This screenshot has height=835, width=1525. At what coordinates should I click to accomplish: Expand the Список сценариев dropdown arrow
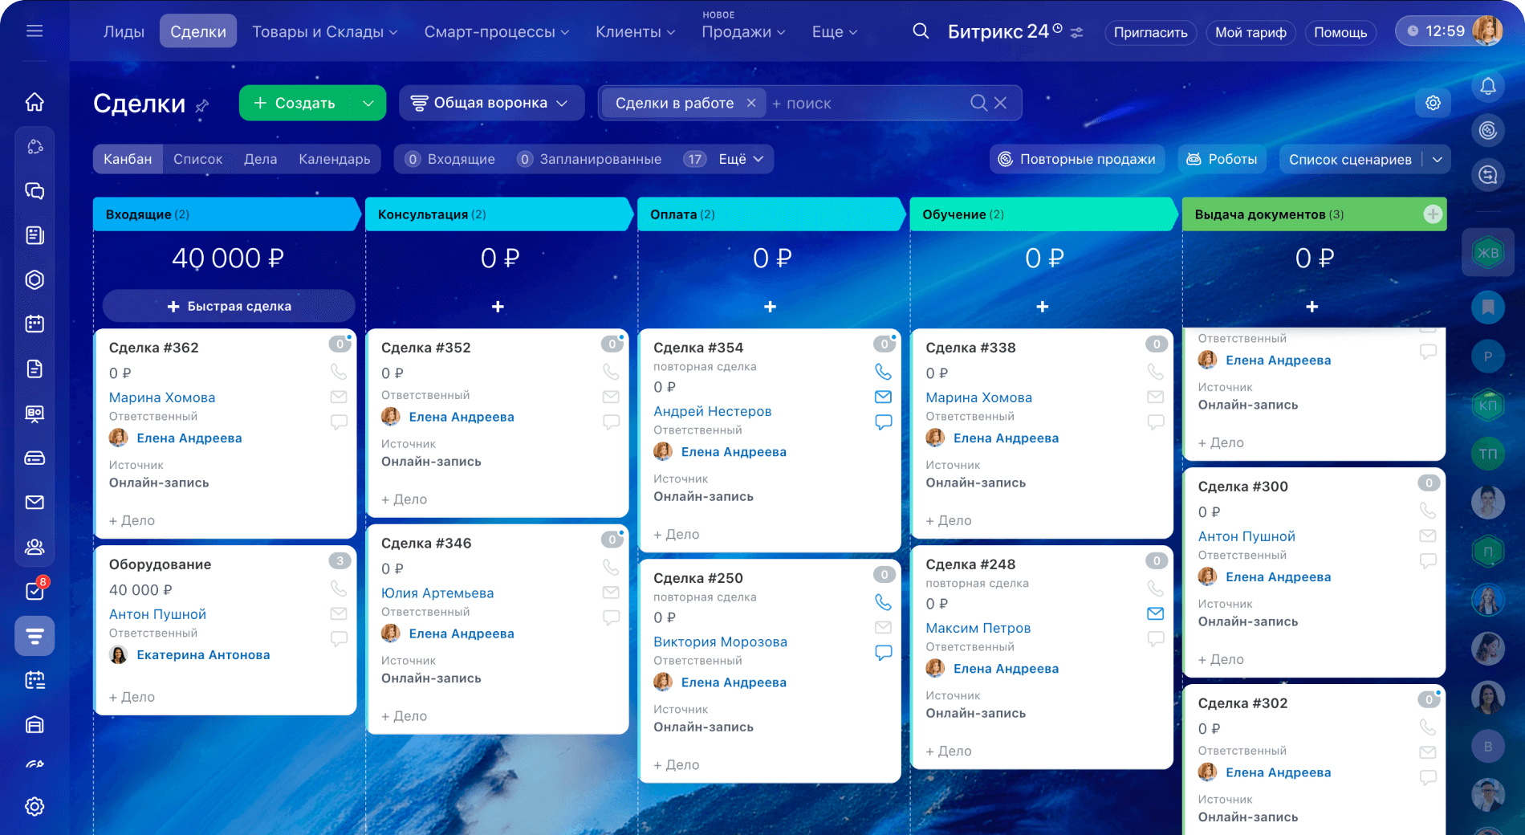[x=1437, y=159]
